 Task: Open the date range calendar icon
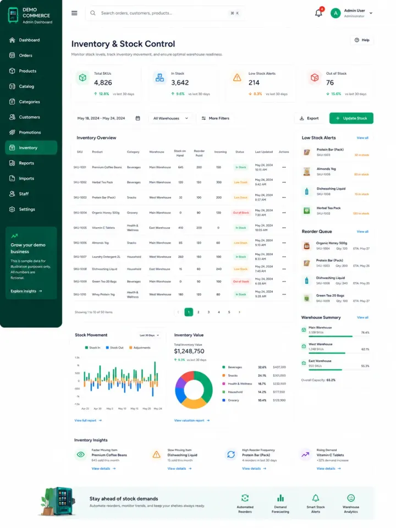pos(137,118)
